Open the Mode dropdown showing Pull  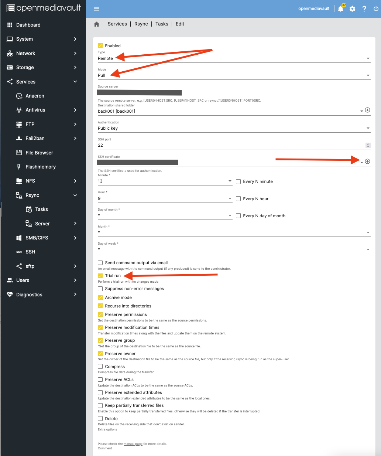pos(233,75)
